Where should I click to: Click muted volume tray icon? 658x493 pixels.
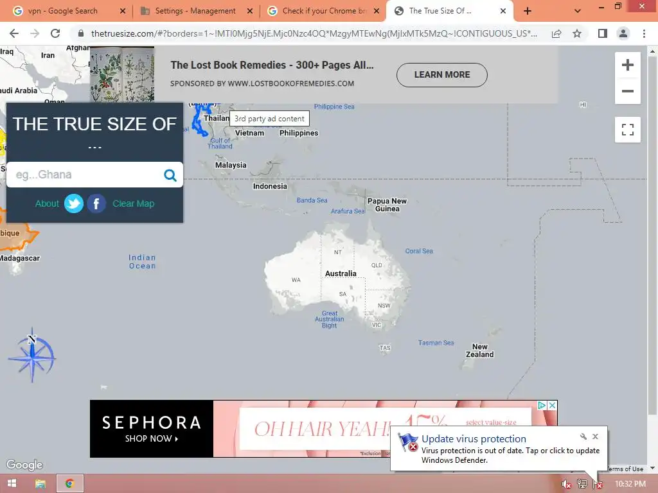tap(567, 484)
